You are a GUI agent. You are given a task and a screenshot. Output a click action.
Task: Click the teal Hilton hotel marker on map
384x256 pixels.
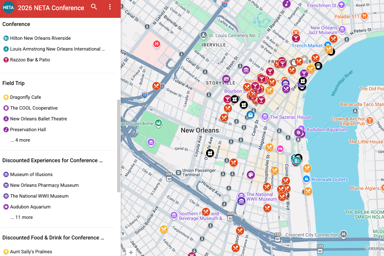tap(297, 161)
